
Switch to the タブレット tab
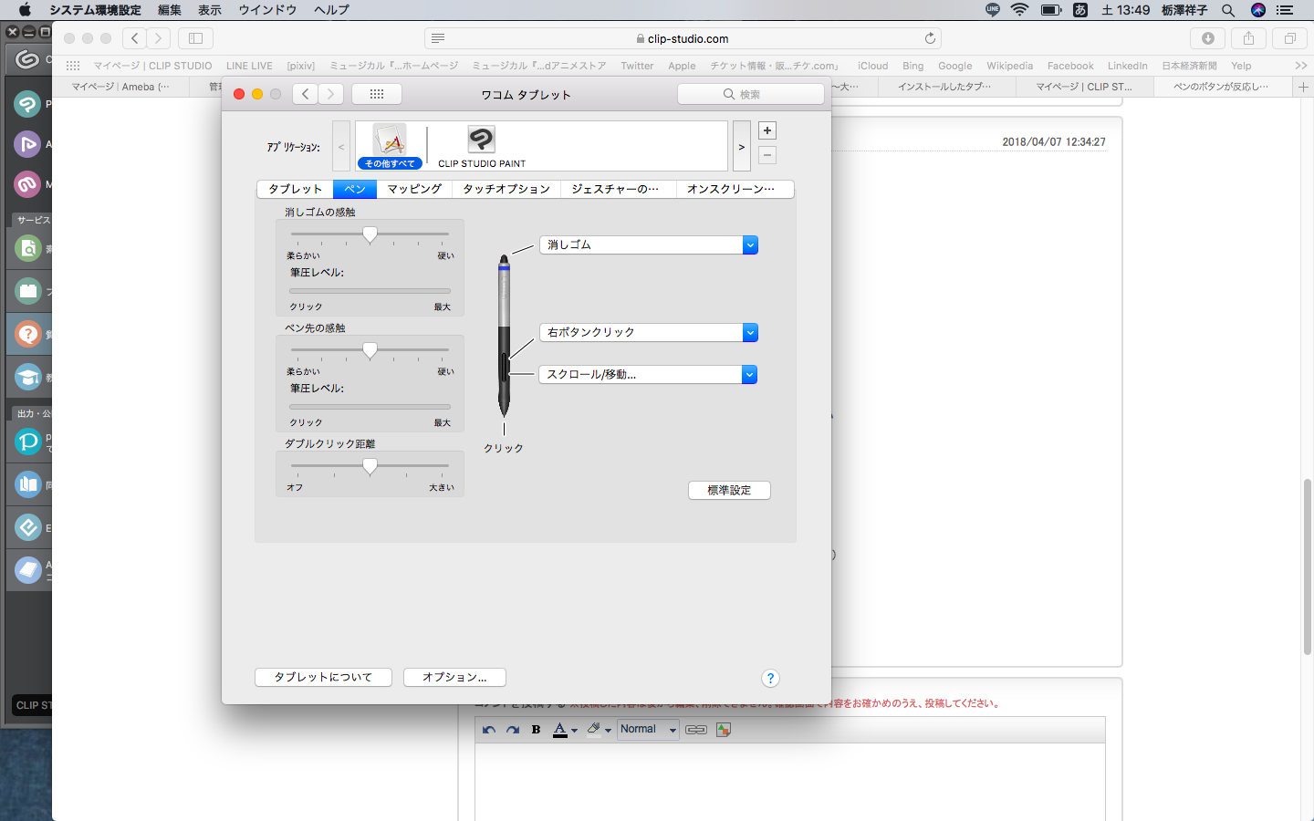point(295,189)
